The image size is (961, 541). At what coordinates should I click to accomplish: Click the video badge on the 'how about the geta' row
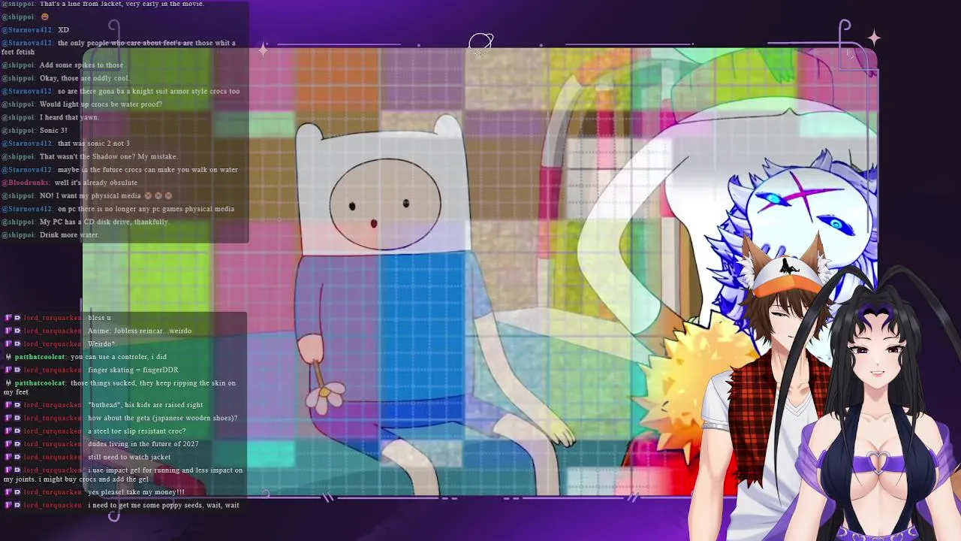point(17,419)
